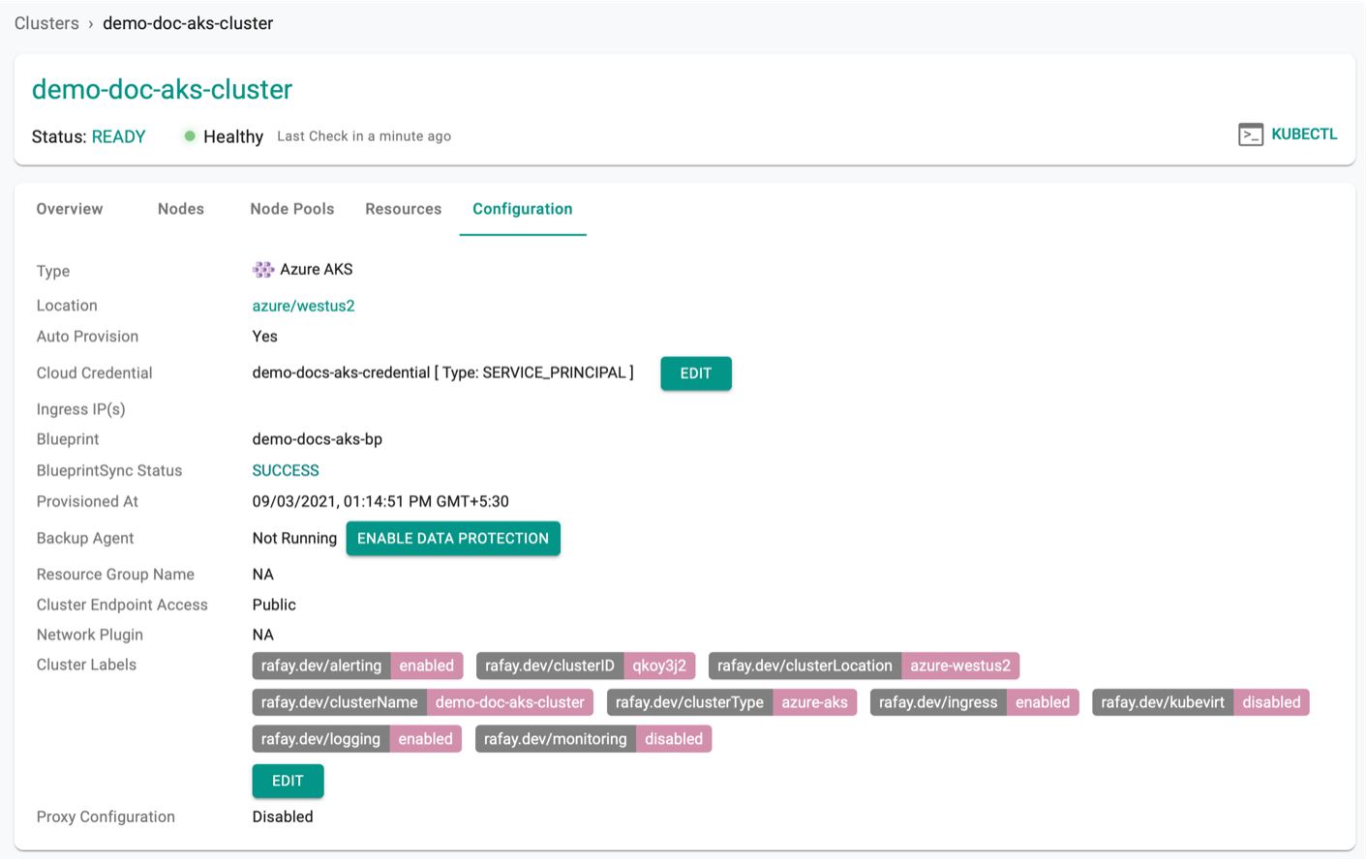
Task: Click the rafay.dev/kubevirt label chip
Action: click(1200, 702)
